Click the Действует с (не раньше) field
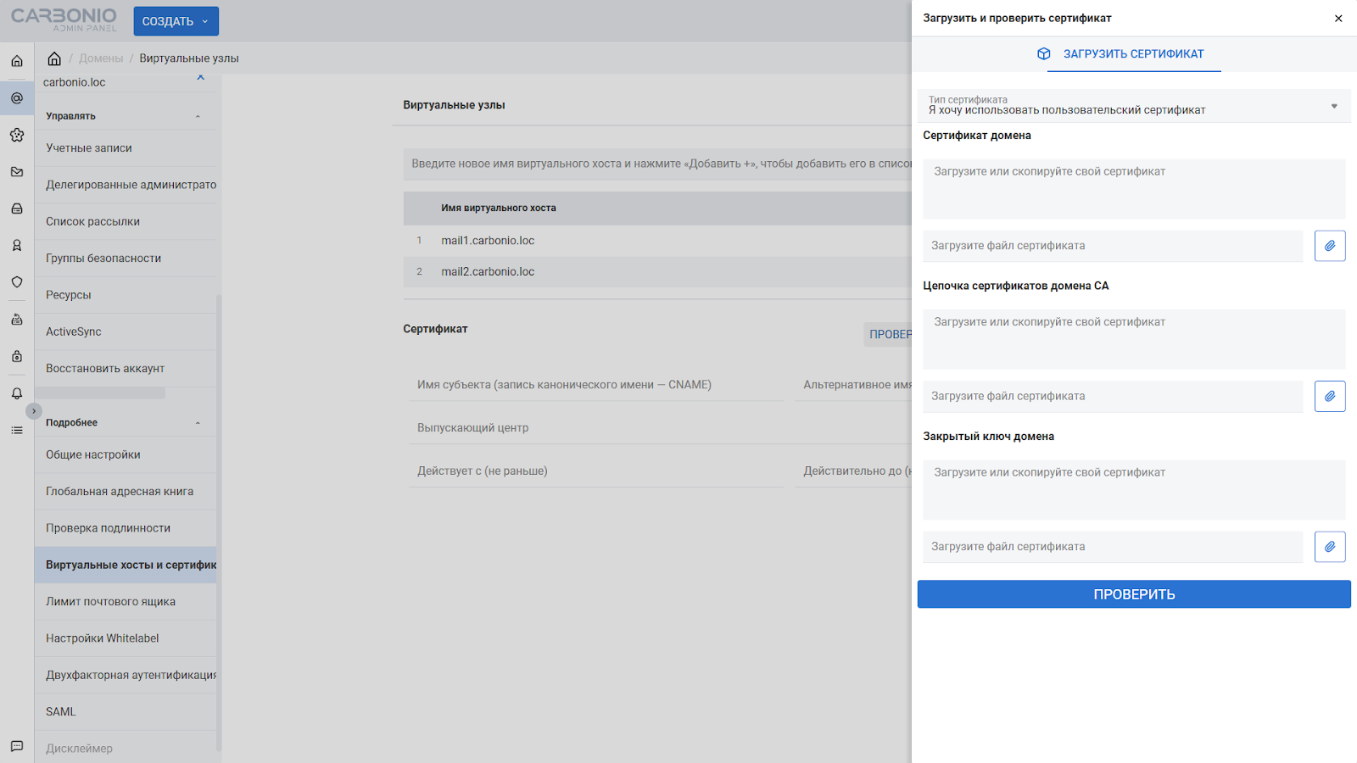The width and height of the screenshot is (1357, 763). click(596, 471)
